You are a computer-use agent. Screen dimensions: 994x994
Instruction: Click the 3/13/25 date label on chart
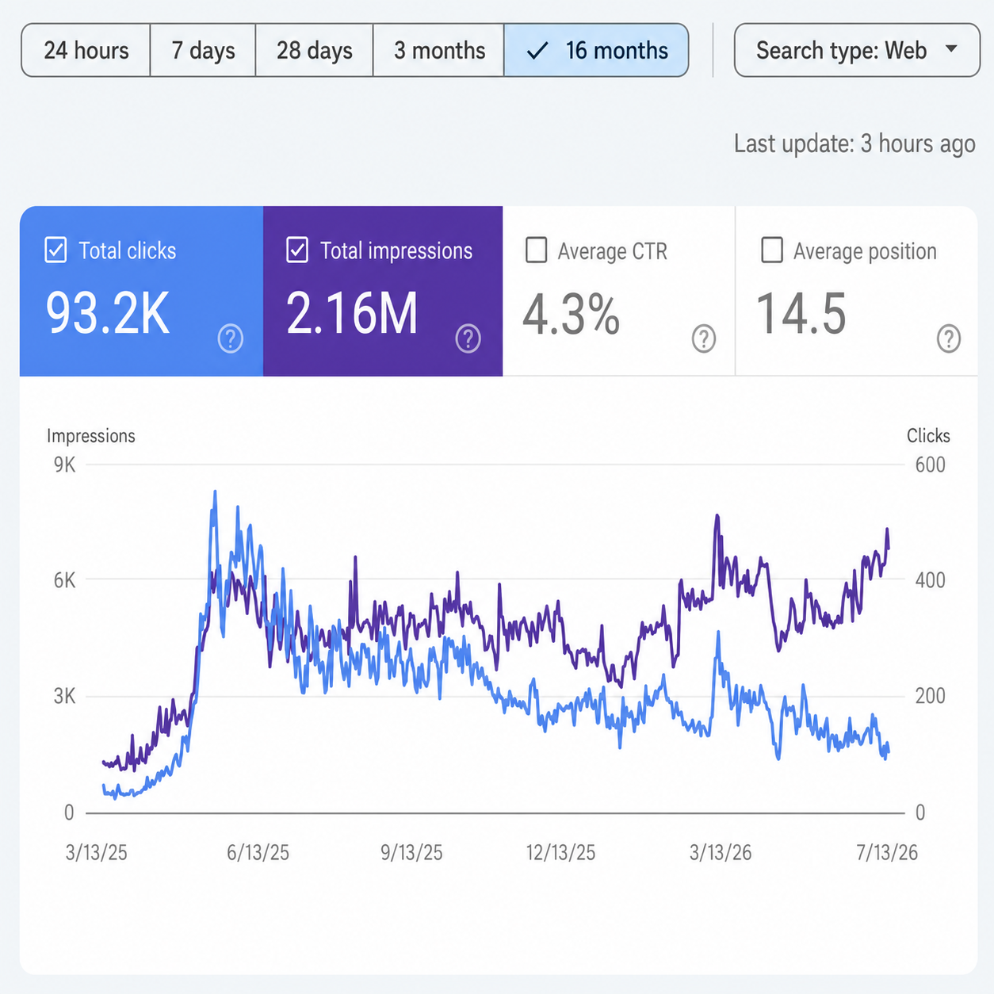[97, 853]
